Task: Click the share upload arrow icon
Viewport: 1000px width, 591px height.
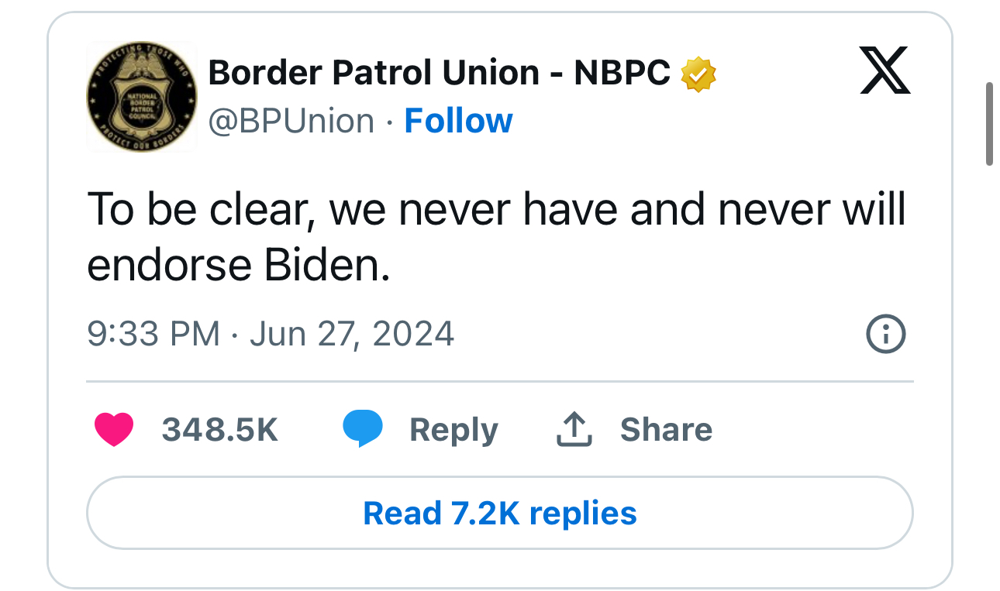Action: click(574, 429)
